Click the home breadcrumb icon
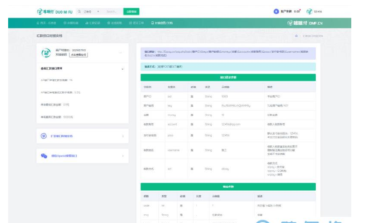 coord(296,36)
